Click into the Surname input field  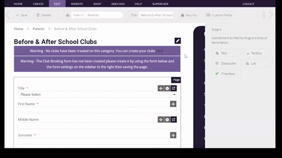click(x=97, y=141)
